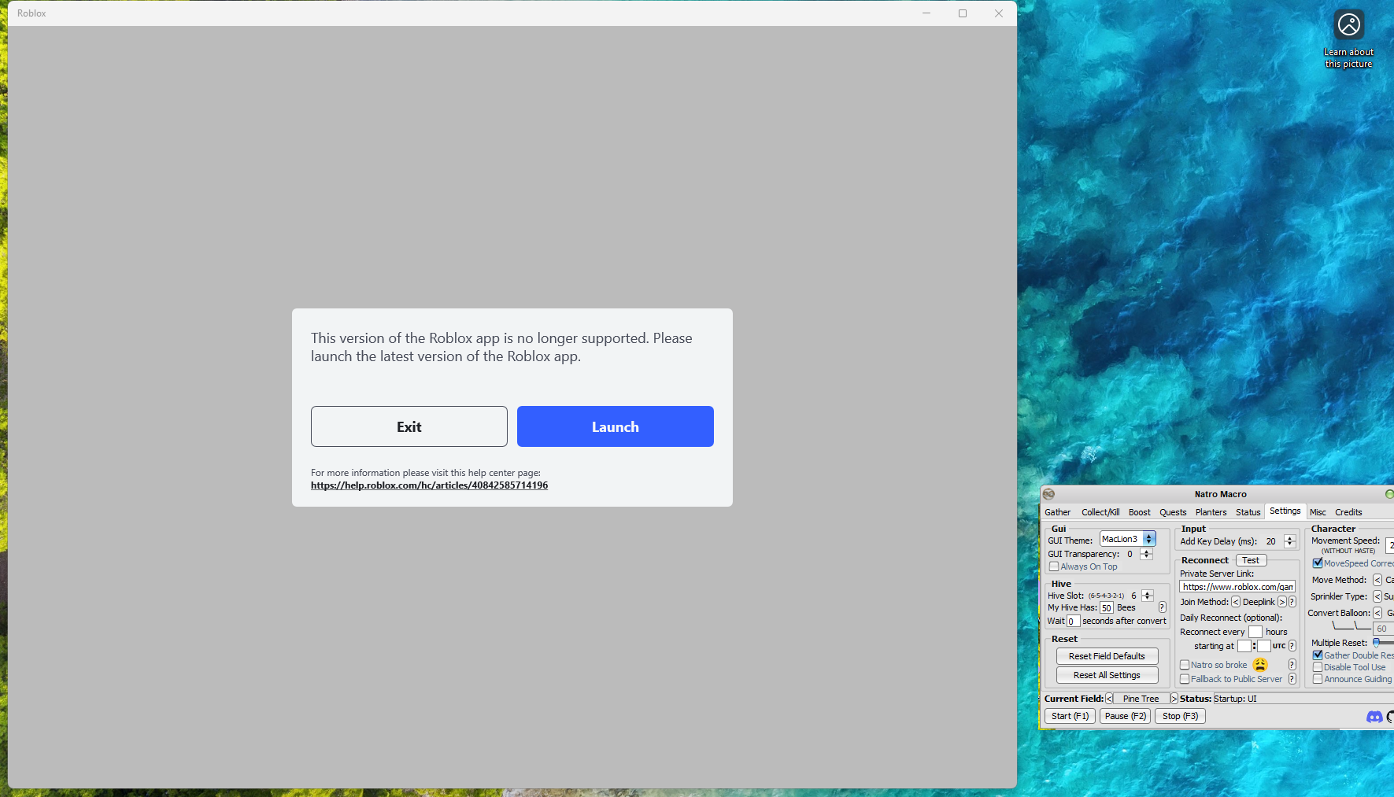Screen dimensions: 1394x797
Task: Uncheck Gather Double Reset
Action: coord(1318,655)
